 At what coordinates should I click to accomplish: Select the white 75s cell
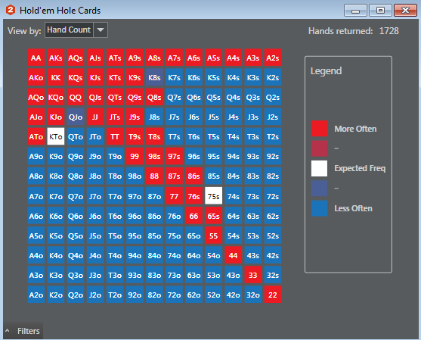(x=213, y=196)
